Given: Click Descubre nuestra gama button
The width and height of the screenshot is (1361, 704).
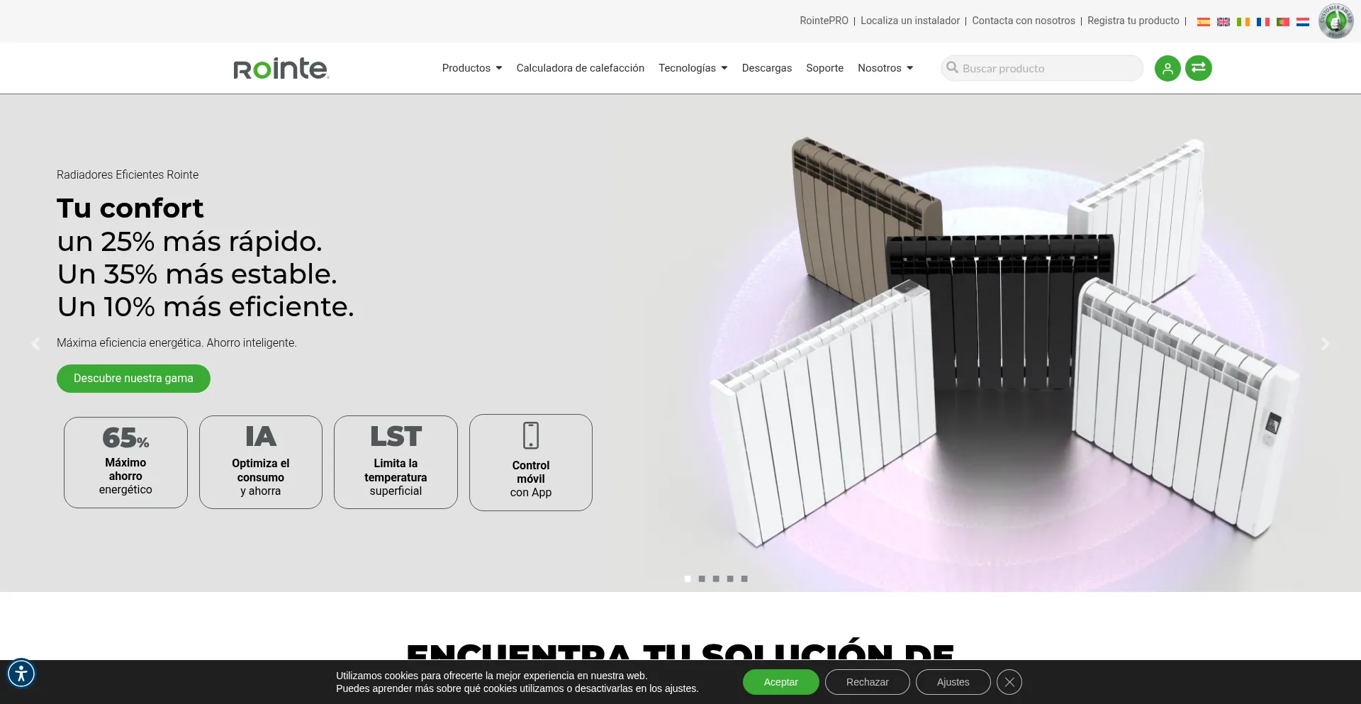Looking at the screenshot, I should point(133,378).
